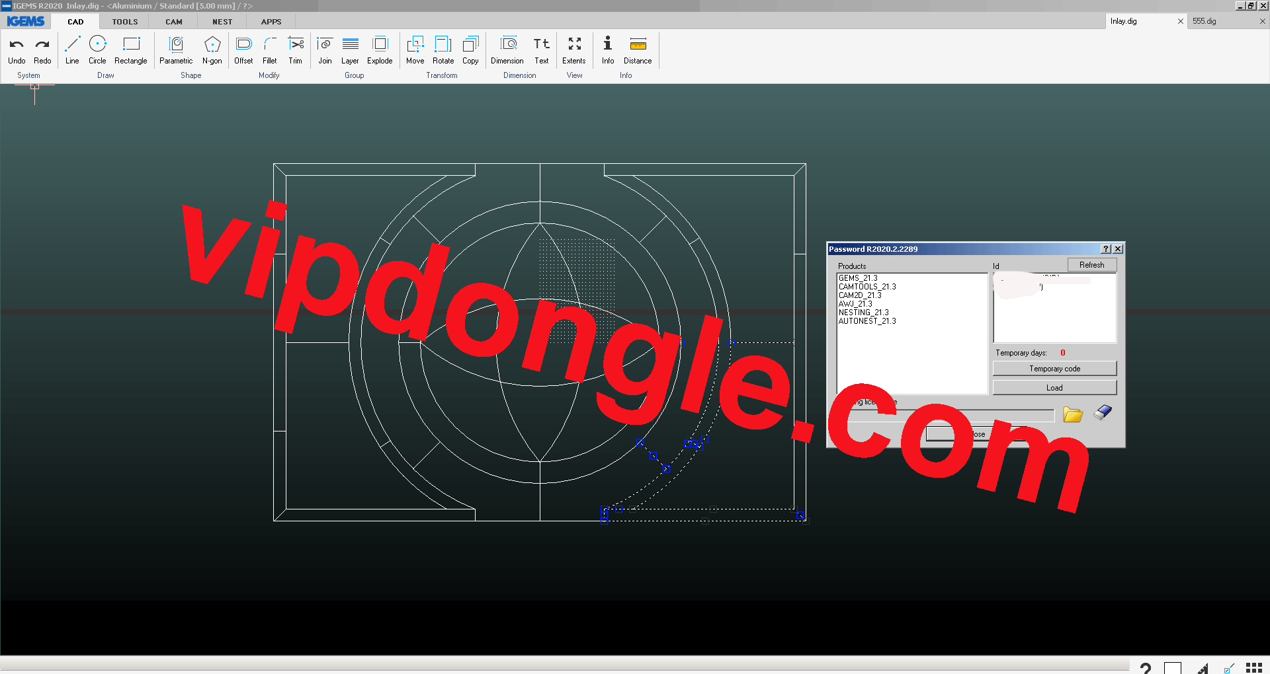Activate the Trim tool
Viewport: 1270px width, 674px height.
[296, 50]
